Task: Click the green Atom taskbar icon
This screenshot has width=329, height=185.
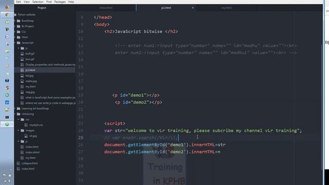Action: (7, 124)
